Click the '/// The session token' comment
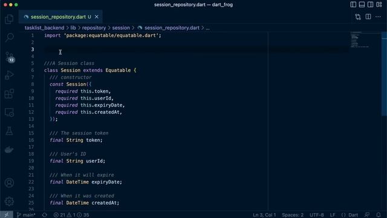This screenshot has height=218, width=387. coord(79,133)
